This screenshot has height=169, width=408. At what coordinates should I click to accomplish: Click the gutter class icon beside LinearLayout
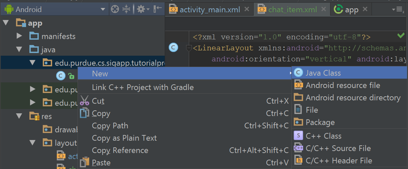(x=173, y=47)
